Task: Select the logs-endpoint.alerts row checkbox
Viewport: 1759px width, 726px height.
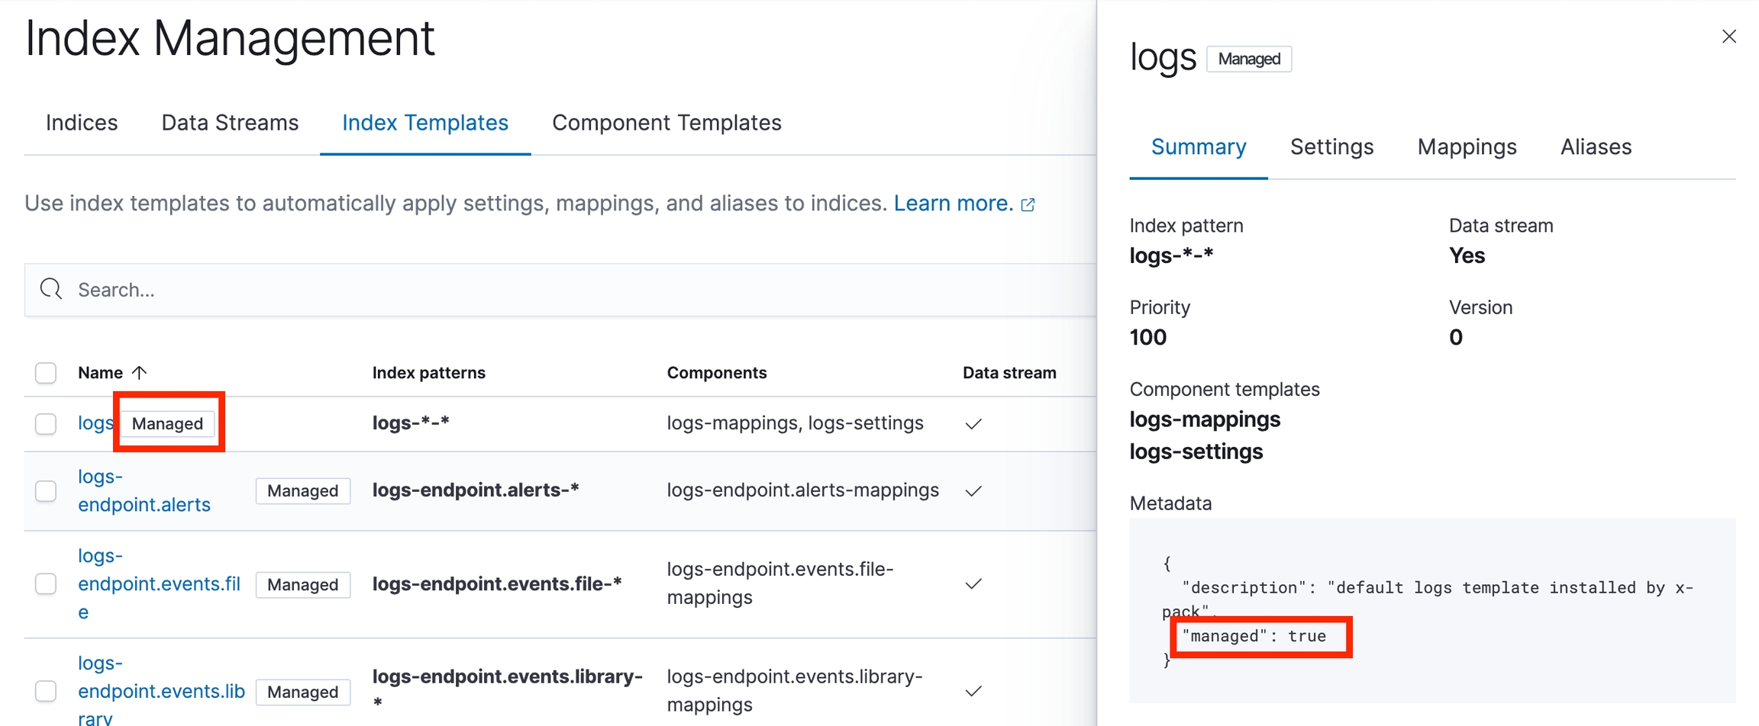Action: [x=46, y=490]
